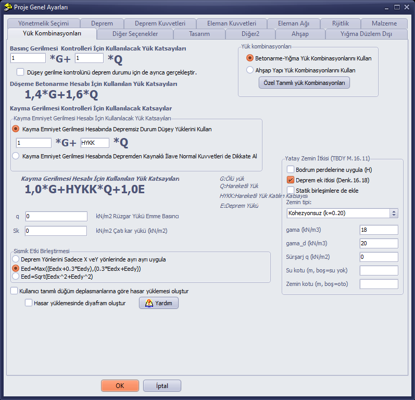The height and width of the screenshot is (400, 415).
Task: Click Su kotu input field
Action: [x=379, y=270]
